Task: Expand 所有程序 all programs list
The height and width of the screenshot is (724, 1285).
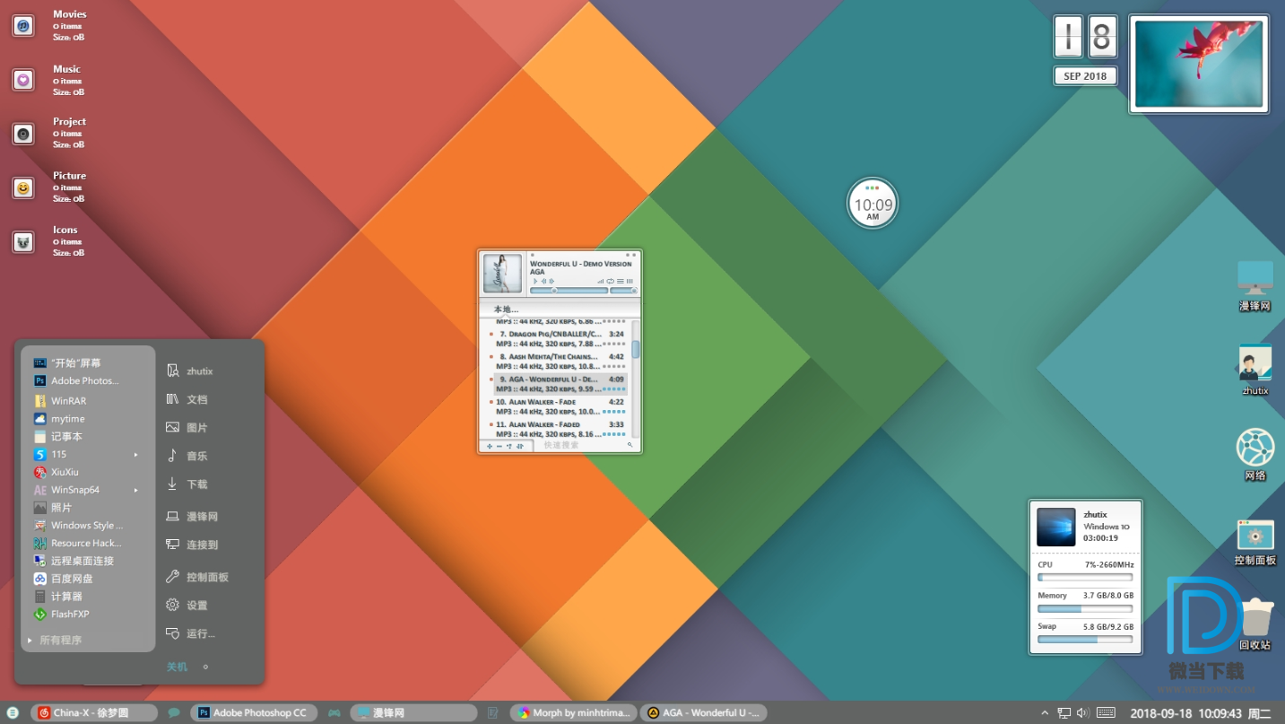Action: click(55, 641)
